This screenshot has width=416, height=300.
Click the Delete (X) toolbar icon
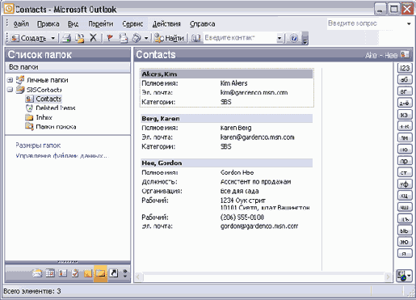tap(93, 38)
